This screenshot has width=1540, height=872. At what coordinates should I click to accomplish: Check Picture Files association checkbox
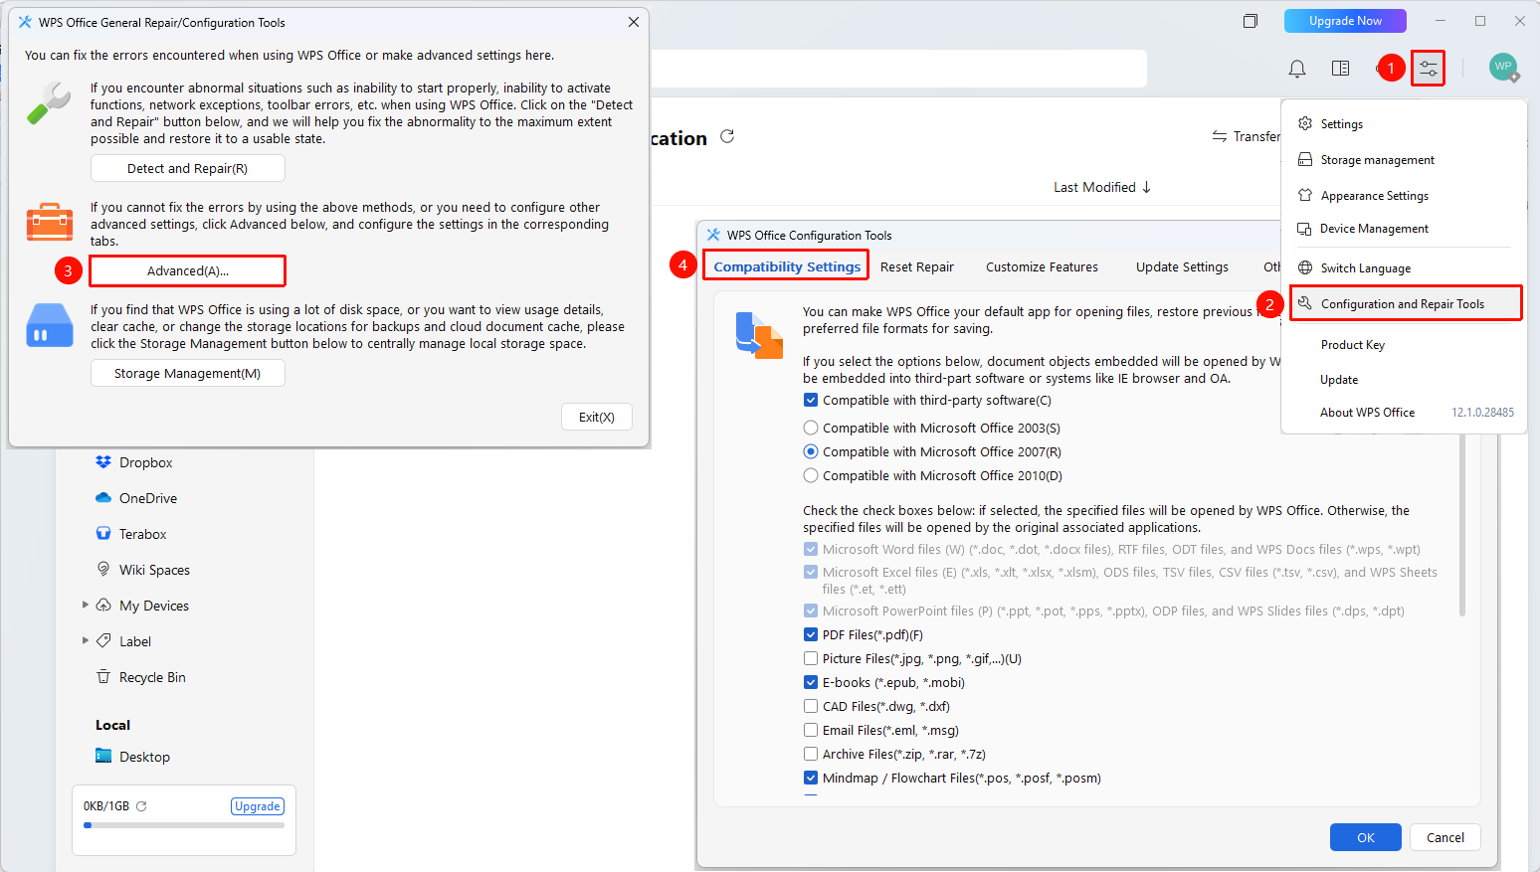(x=811, y=658)
